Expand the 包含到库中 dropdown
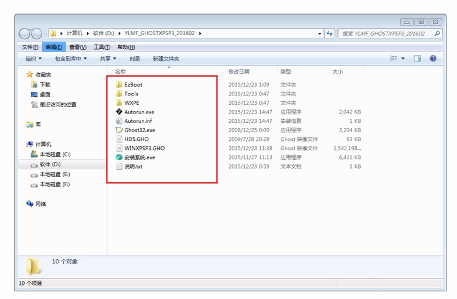Viewport: 457px width, 299px height. coord(70,59)
